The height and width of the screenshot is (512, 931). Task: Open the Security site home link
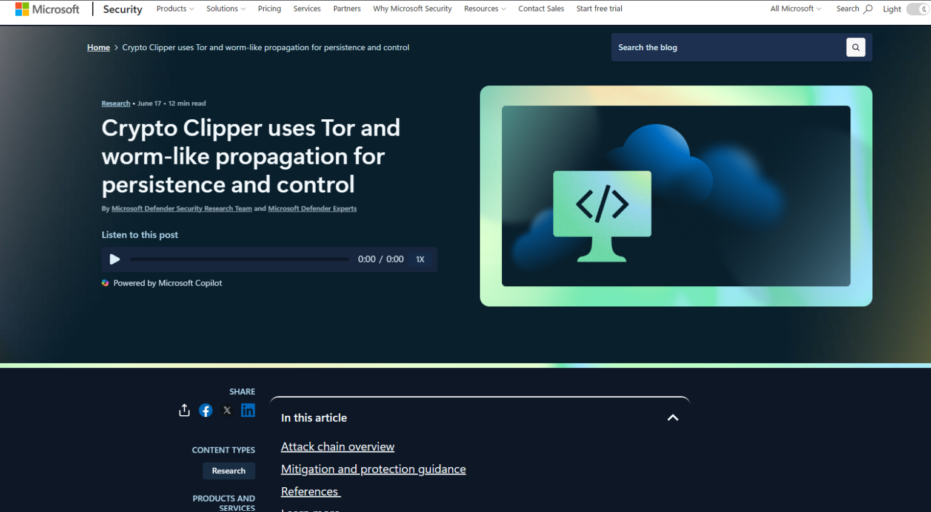coord(122,9)
